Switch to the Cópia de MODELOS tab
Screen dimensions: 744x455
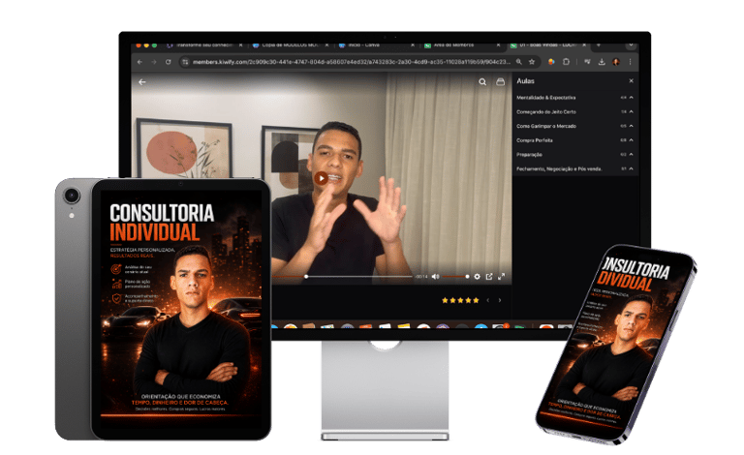291,45
